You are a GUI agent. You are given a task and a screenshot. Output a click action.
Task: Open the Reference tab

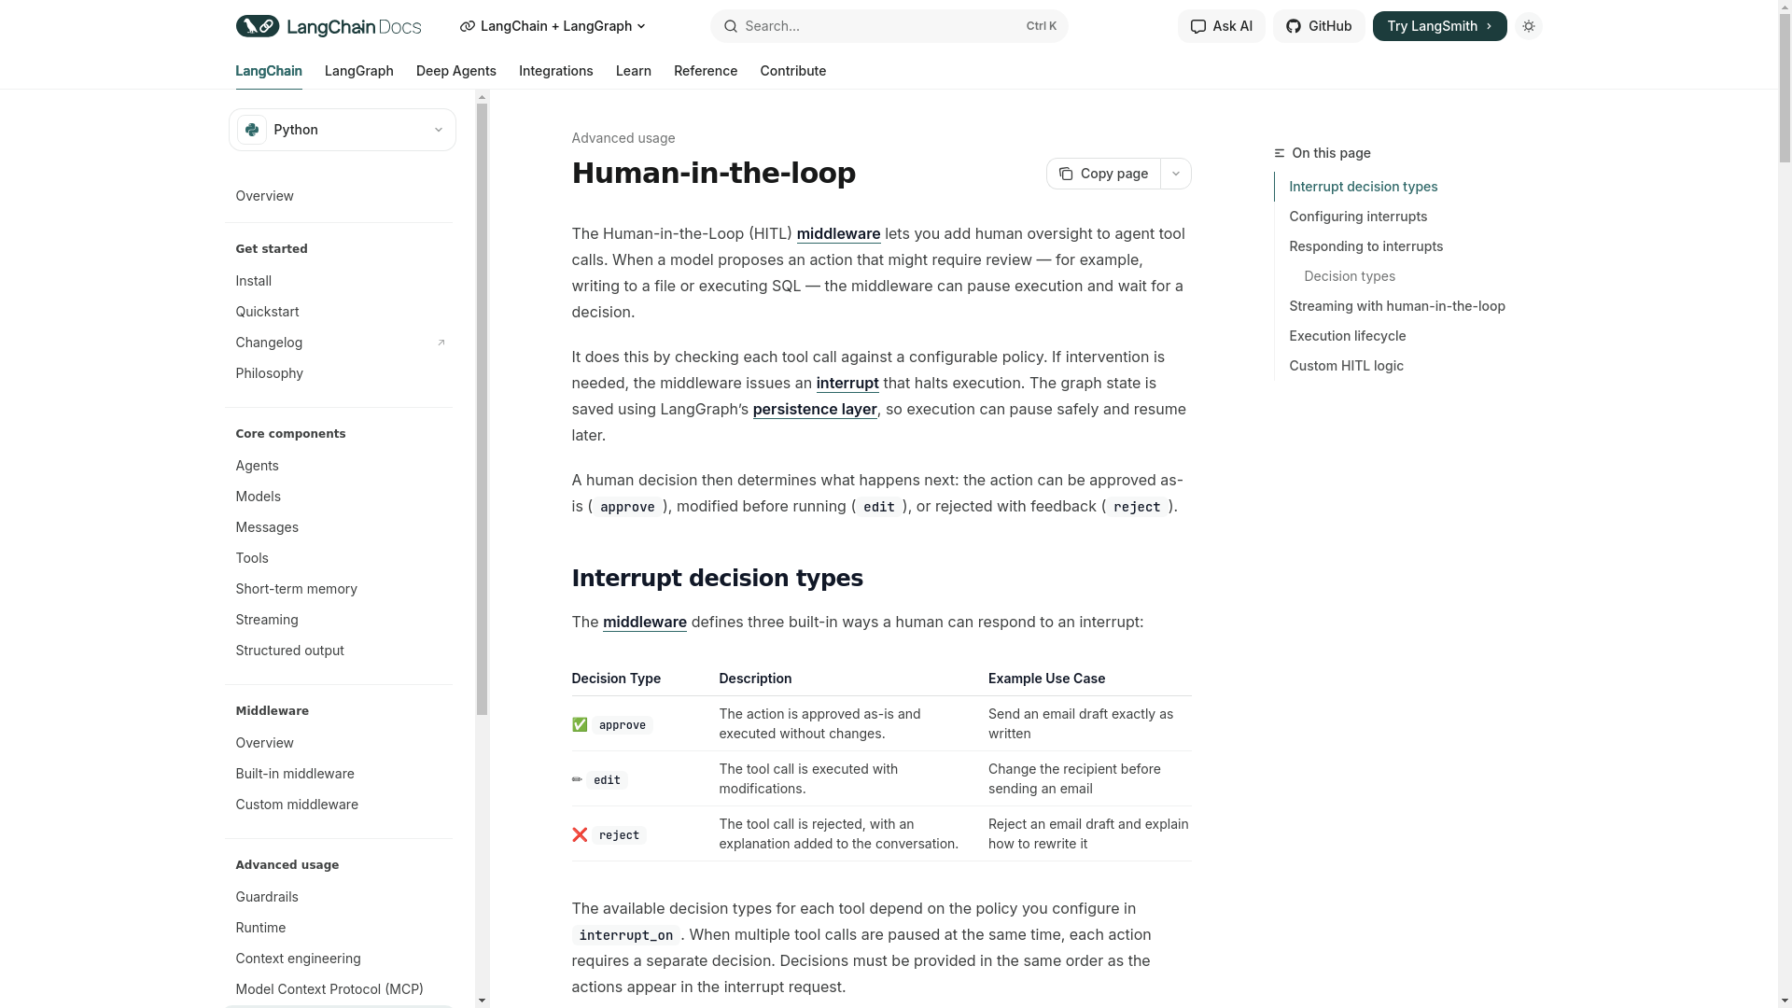(706, 71)
